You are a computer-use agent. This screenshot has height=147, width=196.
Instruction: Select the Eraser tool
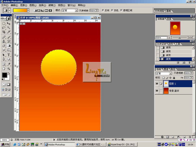click(x=4, y=46)
